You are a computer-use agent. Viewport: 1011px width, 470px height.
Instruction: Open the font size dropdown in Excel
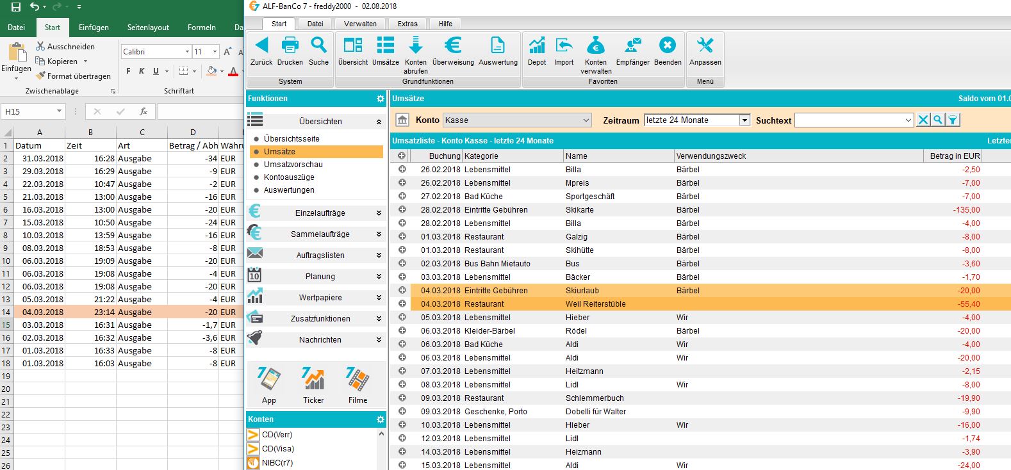215,51
